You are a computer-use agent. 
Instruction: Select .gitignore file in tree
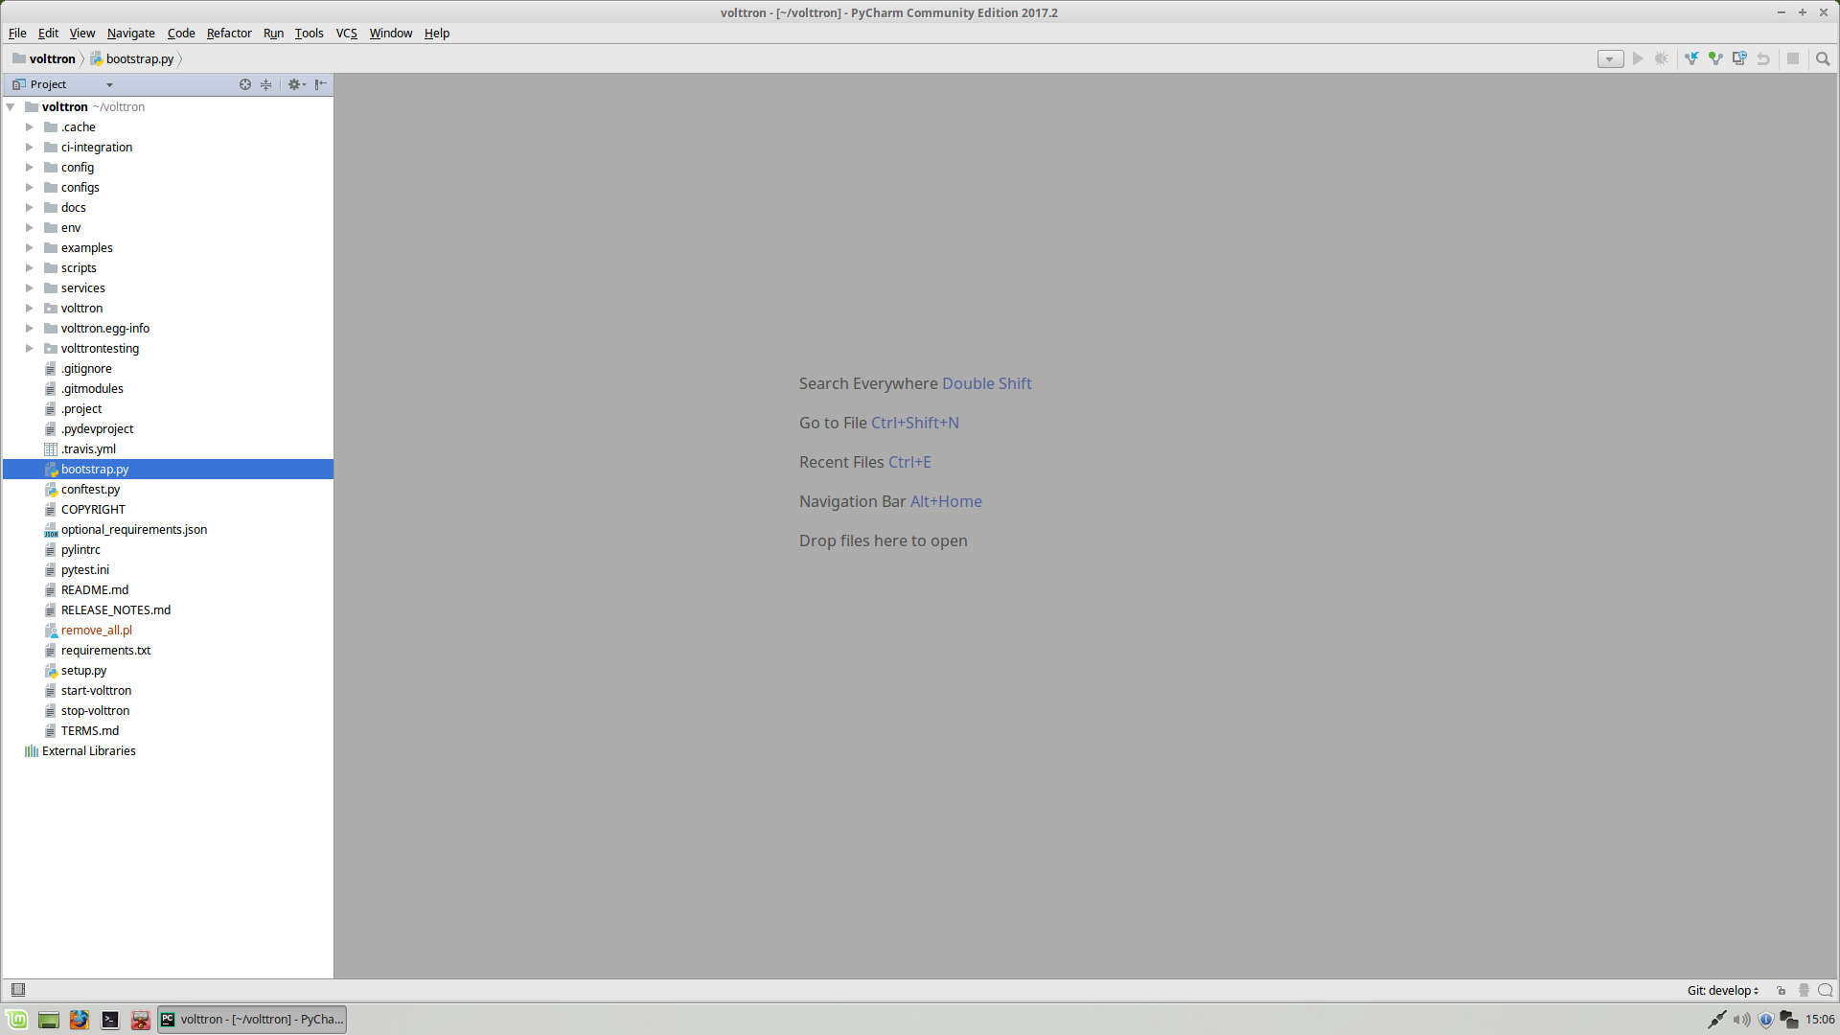click(x=86, y=369)
